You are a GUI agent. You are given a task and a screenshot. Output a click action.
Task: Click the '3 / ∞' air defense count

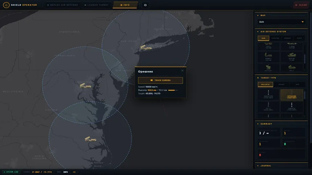pos(264,133)
